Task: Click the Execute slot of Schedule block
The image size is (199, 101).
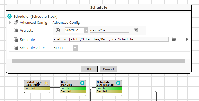Action: tap(109, 88)
